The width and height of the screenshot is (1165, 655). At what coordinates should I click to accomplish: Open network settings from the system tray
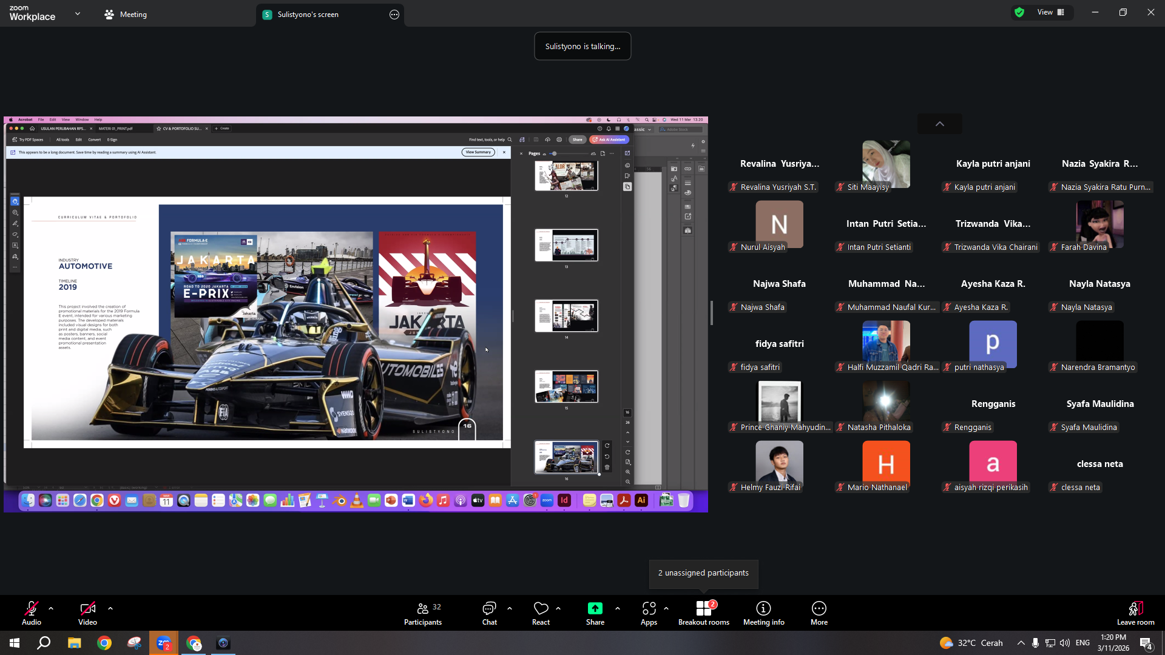[x=1050, y=643]
